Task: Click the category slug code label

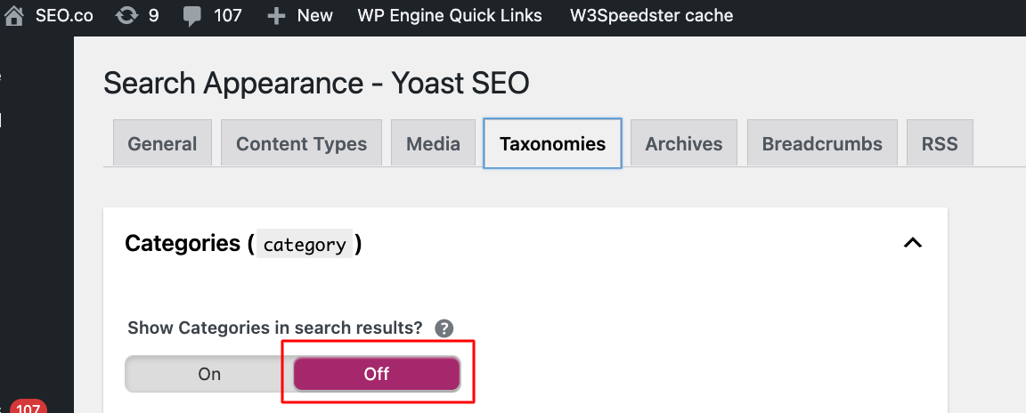Action: tap(305, 245)
